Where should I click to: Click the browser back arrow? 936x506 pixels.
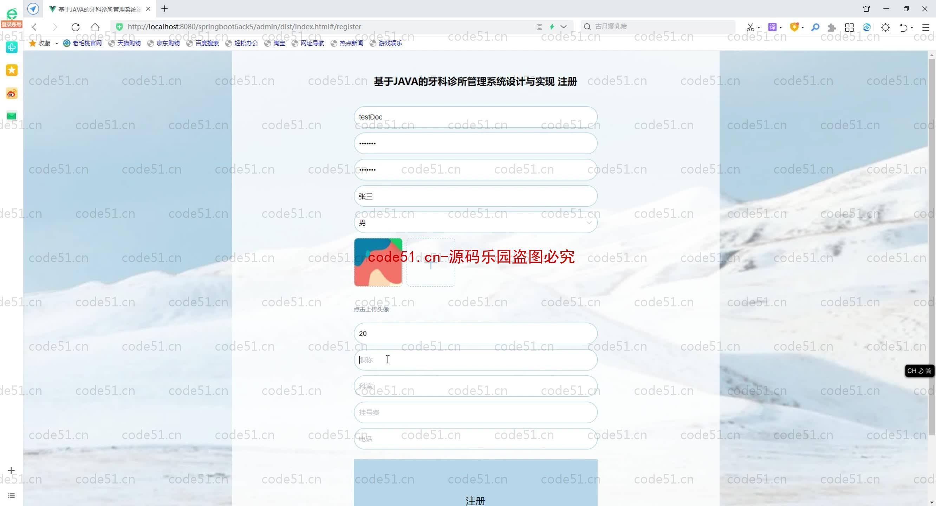click(34, 27)
